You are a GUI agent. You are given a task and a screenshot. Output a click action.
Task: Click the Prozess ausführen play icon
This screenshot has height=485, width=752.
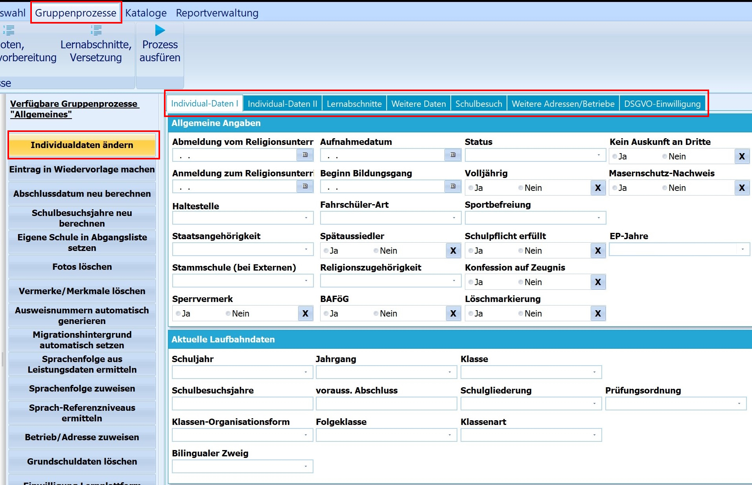coord(160,30)
